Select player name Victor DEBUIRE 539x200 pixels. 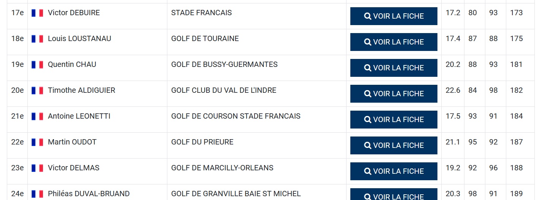pyautogui.click(x=74, y=13)
